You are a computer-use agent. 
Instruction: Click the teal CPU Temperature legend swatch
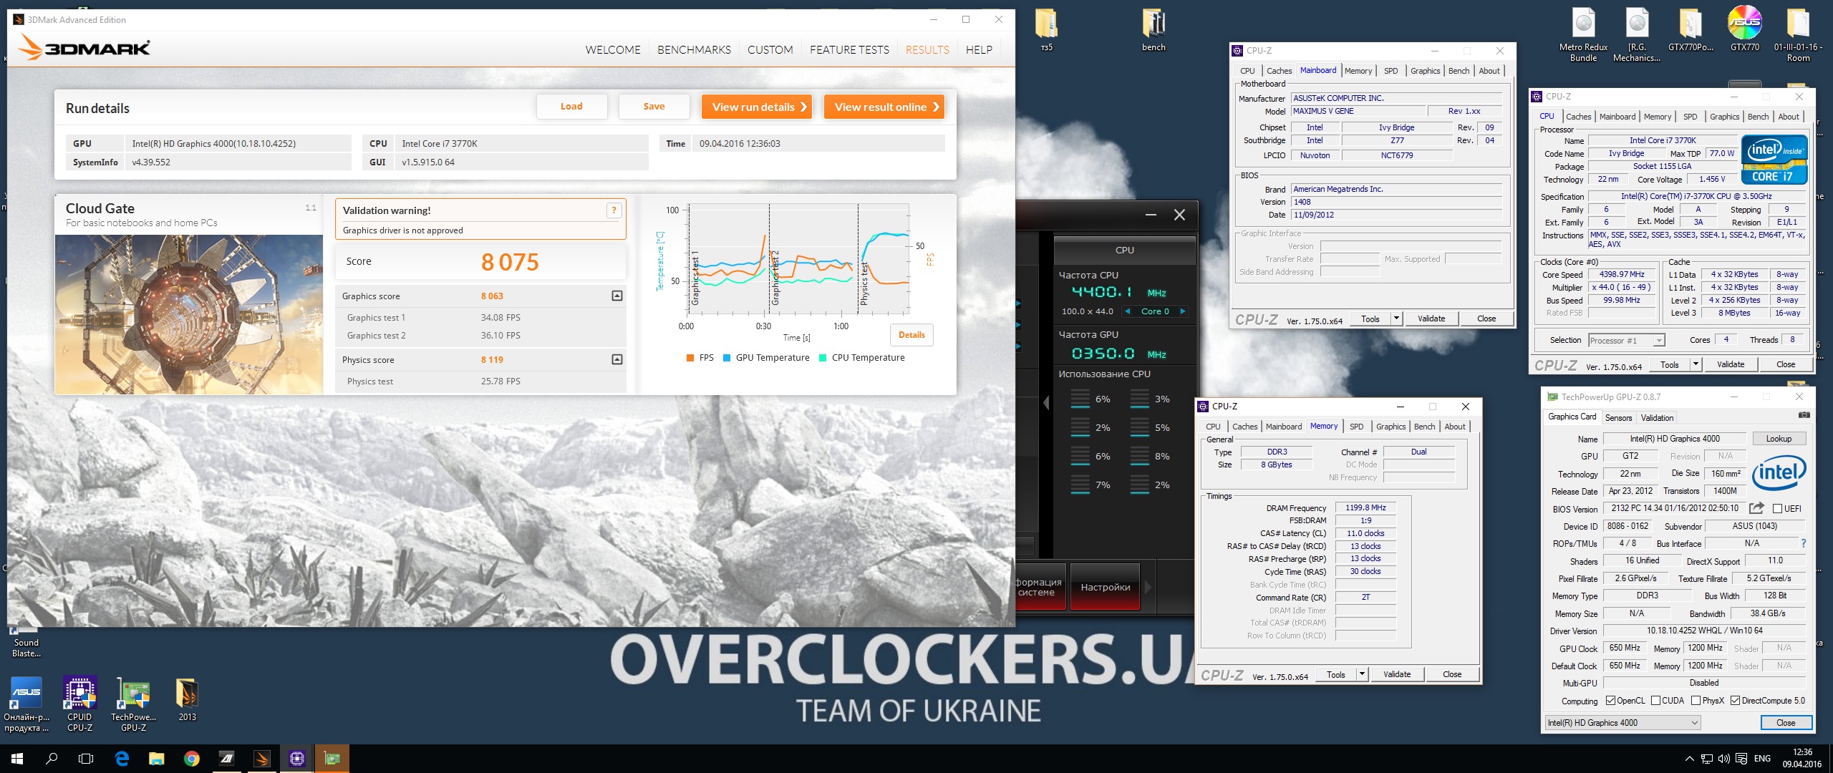[823, 358]
